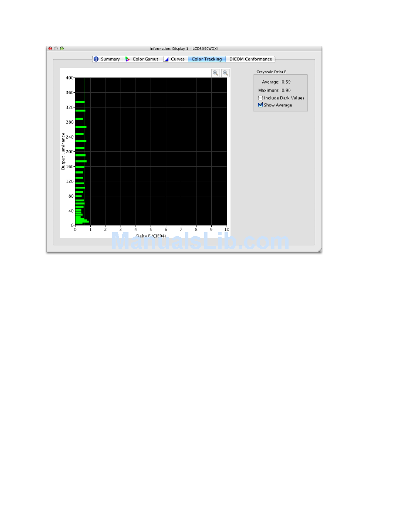Zoom out of the Delta E chart
The image size is (395, 527).
[x=225, y=73]
